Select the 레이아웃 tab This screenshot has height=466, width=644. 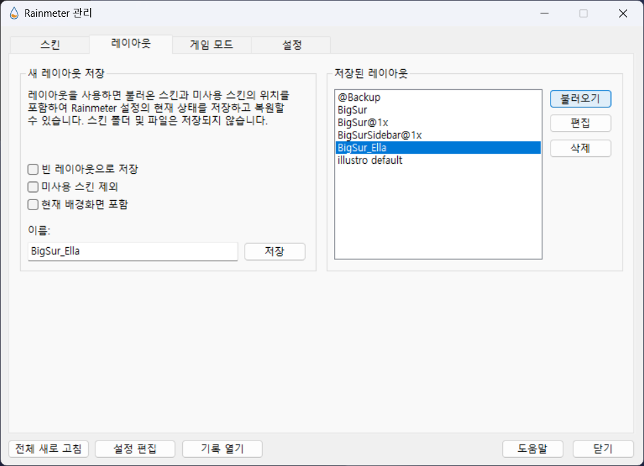coord(130,44)
